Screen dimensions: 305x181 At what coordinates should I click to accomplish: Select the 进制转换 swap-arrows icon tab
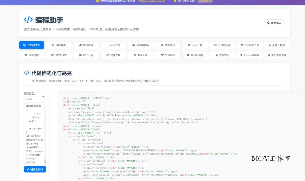[59, 45]
